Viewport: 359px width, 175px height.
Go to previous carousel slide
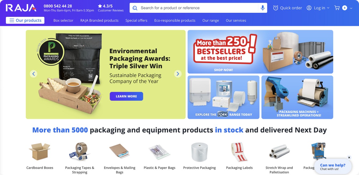(33, 74)
